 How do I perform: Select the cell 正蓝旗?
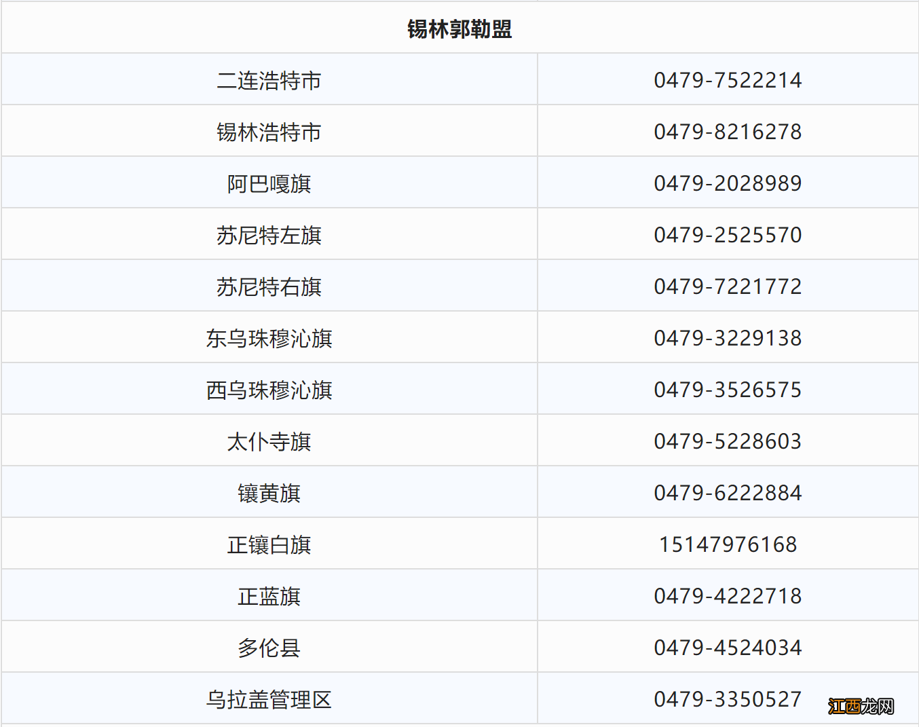pyautogui.click(x=269, y=596)
